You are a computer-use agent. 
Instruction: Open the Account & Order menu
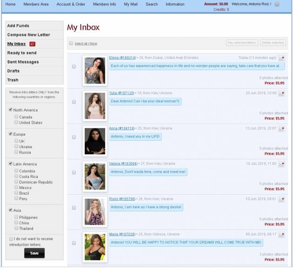pyautogui.click(x=71, y=4)
